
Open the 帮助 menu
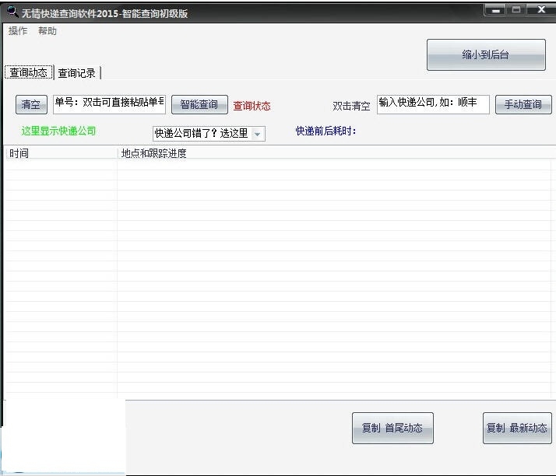[48, 31]
